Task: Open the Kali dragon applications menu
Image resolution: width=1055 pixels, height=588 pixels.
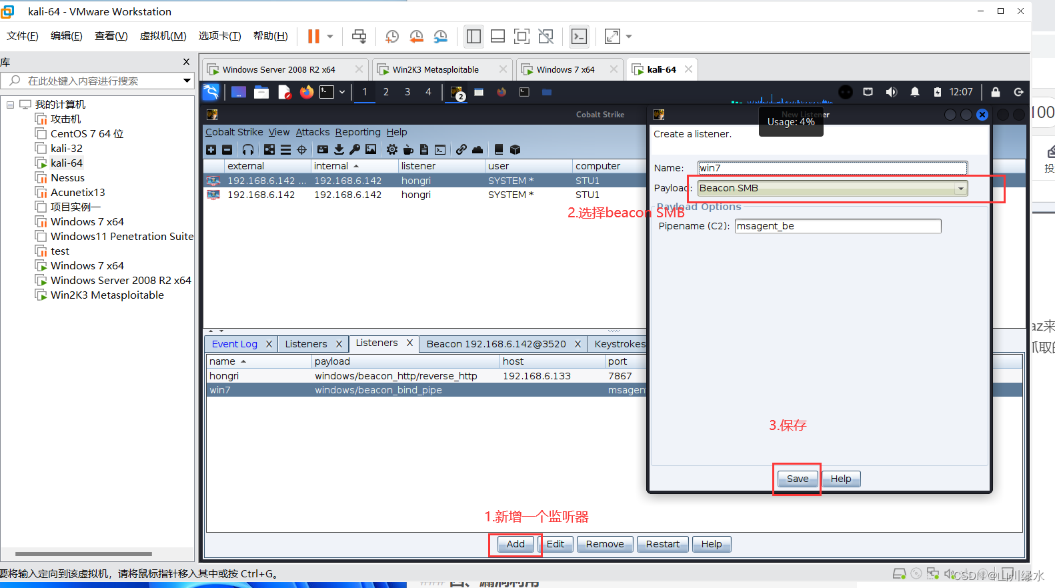Action: point(211,92)
